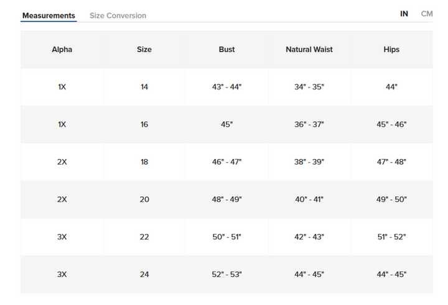Click the Alpha column header
This screenshot has width=448, height=305.
pos(62,50)
